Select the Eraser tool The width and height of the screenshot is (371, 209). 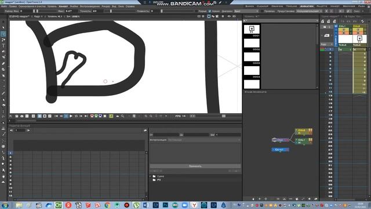[3, 63]
